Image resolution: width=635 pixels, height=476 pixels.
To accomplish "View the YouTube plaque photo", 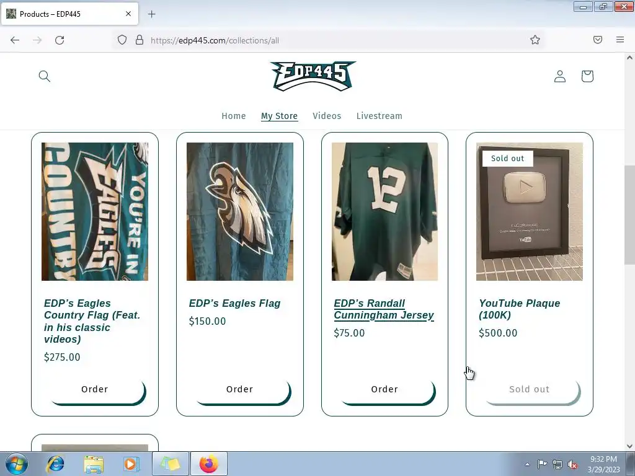I will click(530, 211).
